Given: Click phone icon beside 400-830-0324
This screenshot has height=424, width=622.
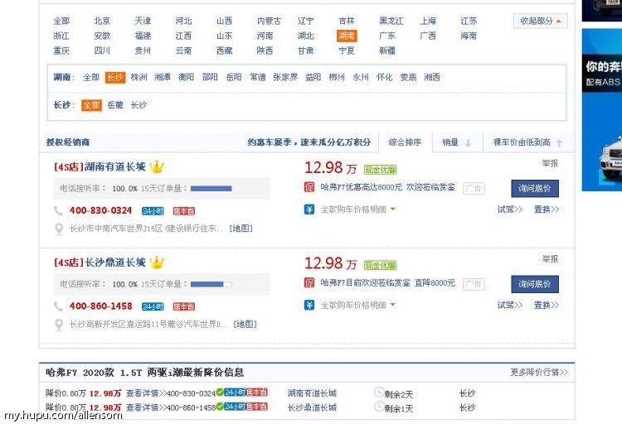Looking at the screenshot, I should (58, 211).
